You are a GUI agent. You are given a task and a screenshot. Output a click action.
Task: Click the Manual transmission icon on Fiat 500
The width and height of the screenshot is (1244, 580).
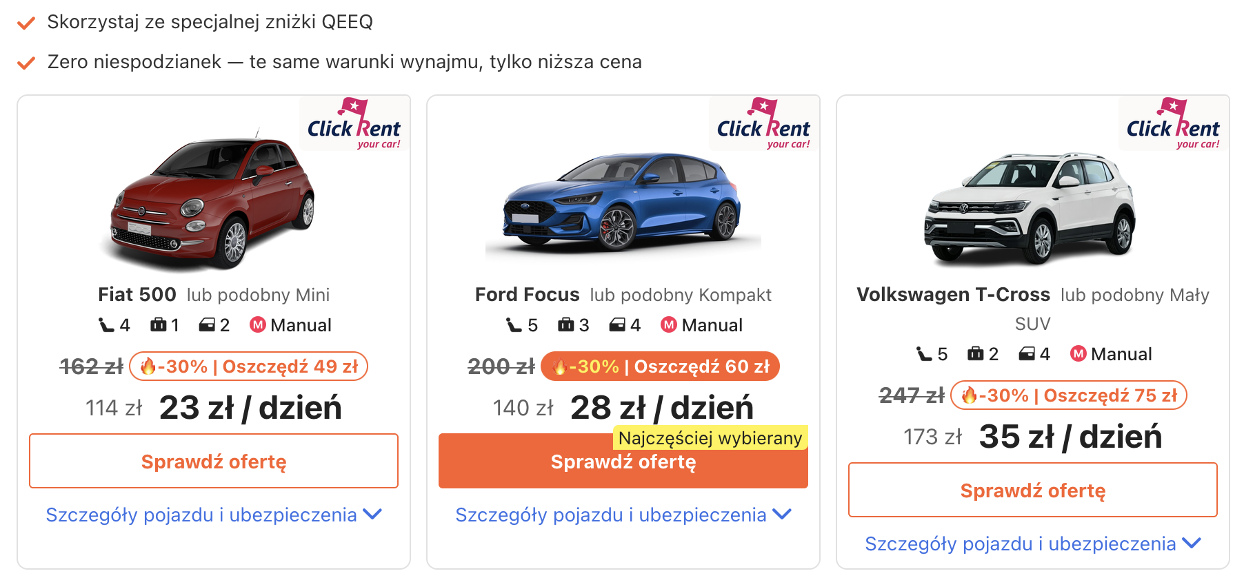click(x=257, y=325)
